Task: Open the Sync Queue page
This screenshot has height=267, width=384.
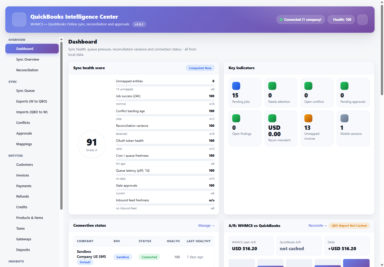Action: point(32,91)
